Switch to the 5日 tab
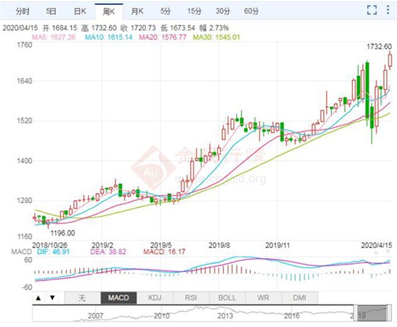The height and width of the screenshot is (327, 397). pyautogui.click(x=51, y=11)
